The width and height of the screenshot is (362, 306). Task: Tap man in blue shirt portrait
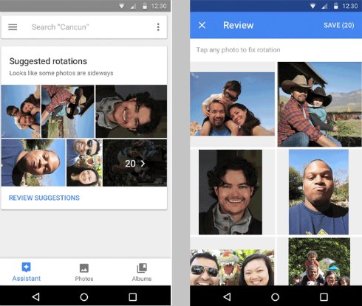318,192
